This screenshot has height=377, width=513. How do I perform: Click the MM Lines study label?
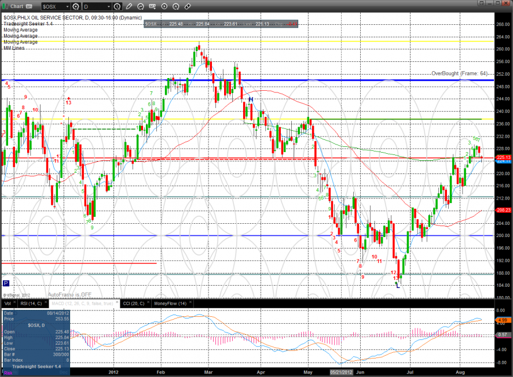coord(14,48)
